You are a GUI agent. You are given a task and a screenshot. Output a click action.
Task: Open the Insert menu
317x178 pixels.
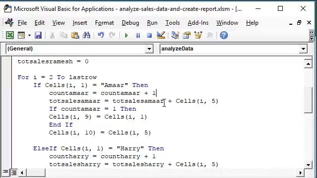80,23
